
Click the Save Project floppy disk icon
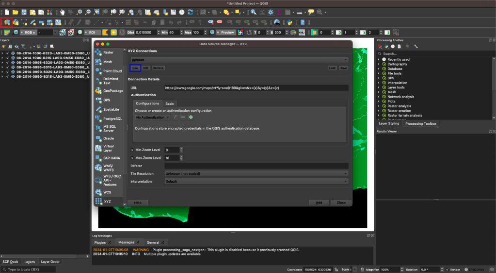pyautogui.click(x=24, y=12)
